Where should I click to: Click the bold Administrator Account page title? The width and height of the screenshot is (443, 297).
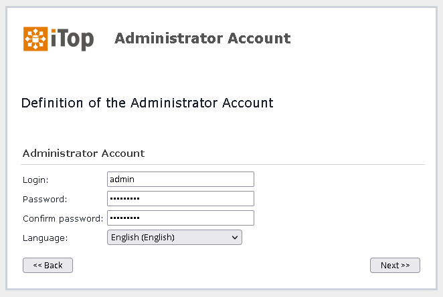coord(203,38)
